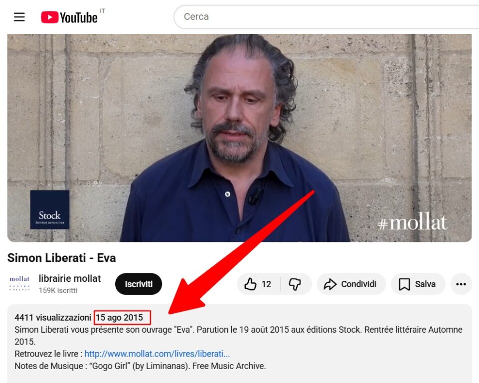The width and height of the screenshot is (479, 383).
Task: Click the 4411 visualizzazioni count
Action: click(53, 317)
